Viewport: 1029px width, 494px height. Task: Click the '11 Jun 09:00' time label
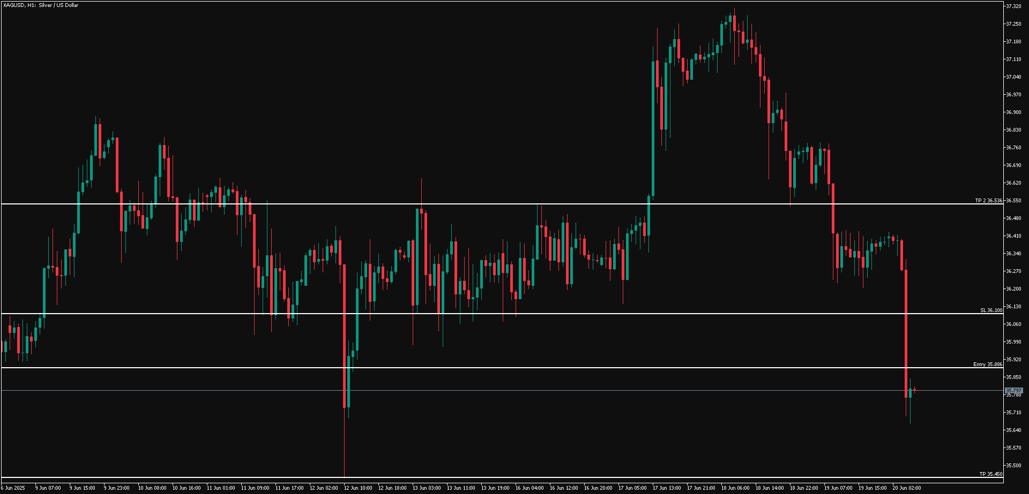pos(255,488)
